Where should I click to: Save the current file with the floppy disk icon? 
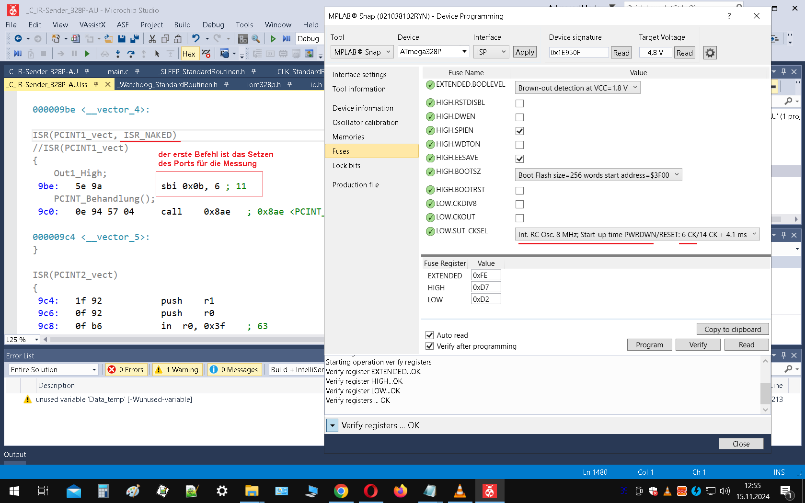tap(122, 38)
